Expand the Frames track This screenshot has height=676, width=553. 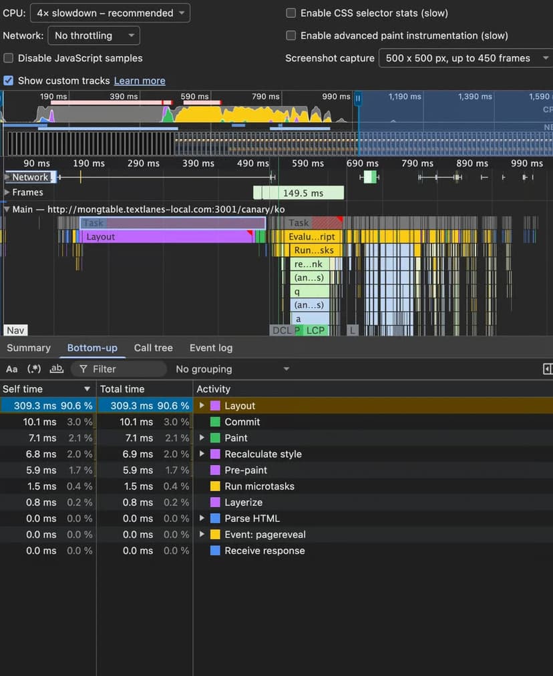(7, 192)
